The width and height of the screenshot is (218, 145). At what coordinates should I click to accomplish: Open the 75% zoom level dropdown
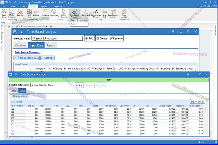pos(212,142)
